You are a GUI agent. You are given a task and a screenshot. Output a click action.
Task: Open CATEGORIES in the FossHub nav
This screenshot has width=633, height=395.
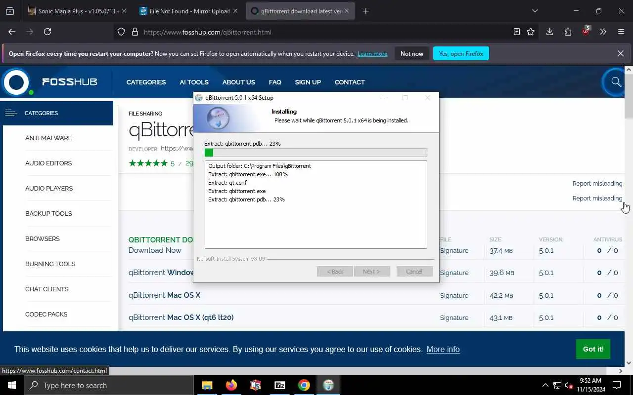coord(146,82)
